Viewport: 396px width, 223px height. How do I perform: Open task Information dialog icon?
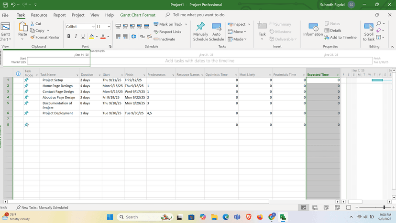(313, 27)
